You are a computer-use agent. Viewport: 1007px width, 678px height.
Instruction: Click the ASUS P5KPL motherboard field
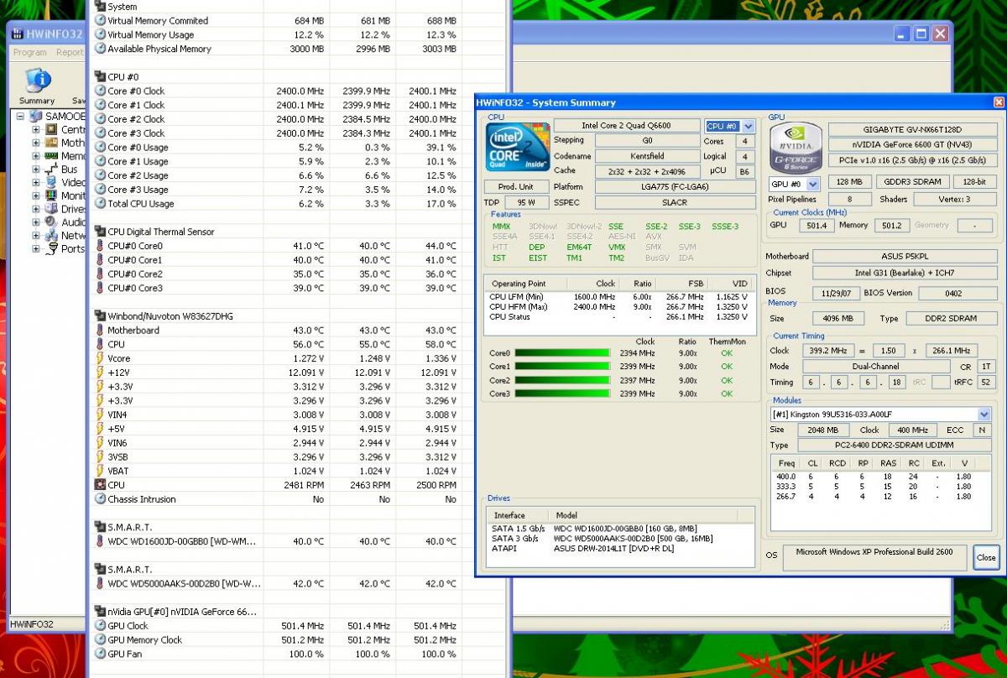click(905, 257)
